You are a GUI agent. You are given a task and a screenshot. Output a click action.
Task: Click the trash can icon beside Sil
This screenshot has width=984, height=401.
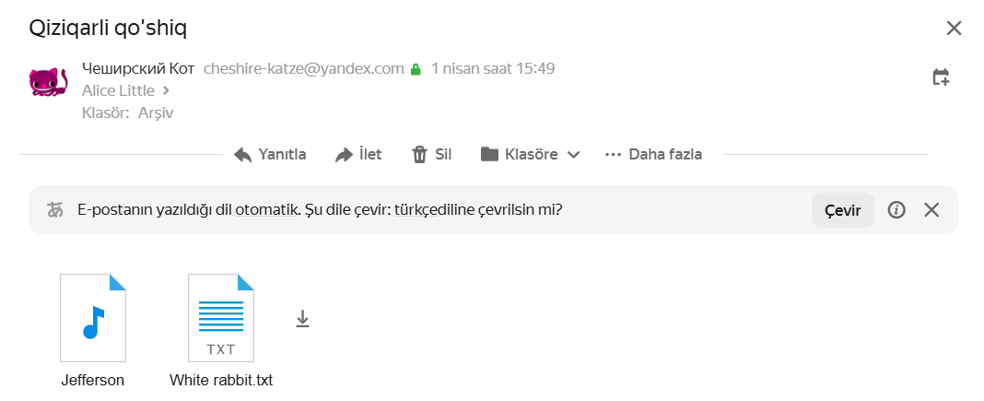click(x=419, y=155)
